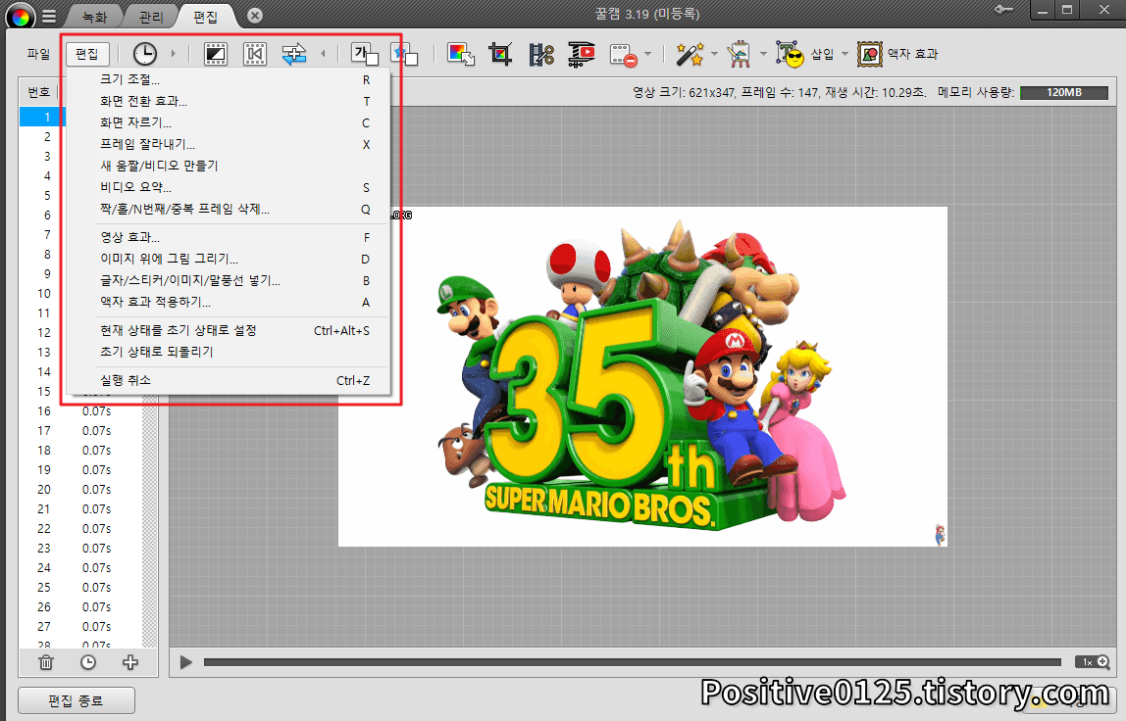Select the text insert '가' tool

364,54
